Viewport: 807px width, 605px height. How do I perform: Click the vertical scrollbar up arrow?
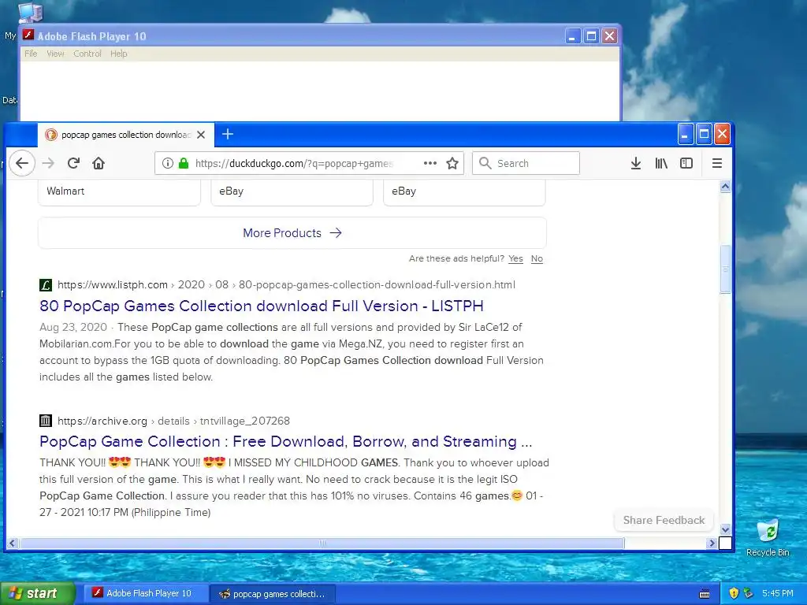(725, 186)
